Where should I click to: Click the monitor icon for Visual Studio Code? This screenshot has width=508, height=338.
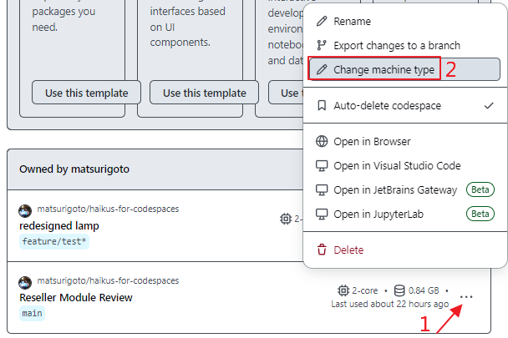click(x=322, y=165)
